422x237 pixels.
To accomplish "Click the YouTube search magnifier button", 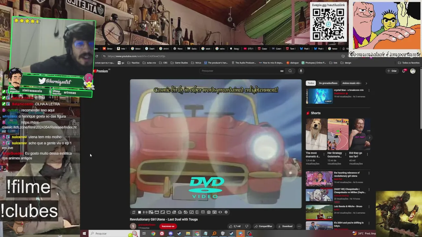I will [290, 71].
